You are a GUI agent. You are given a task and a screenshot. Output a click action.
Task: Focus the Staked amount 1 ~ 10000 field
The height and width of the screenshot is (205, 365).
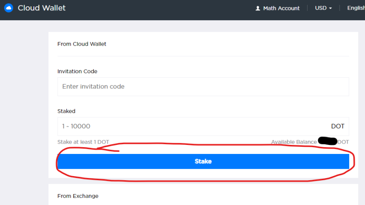pos(203,126)
